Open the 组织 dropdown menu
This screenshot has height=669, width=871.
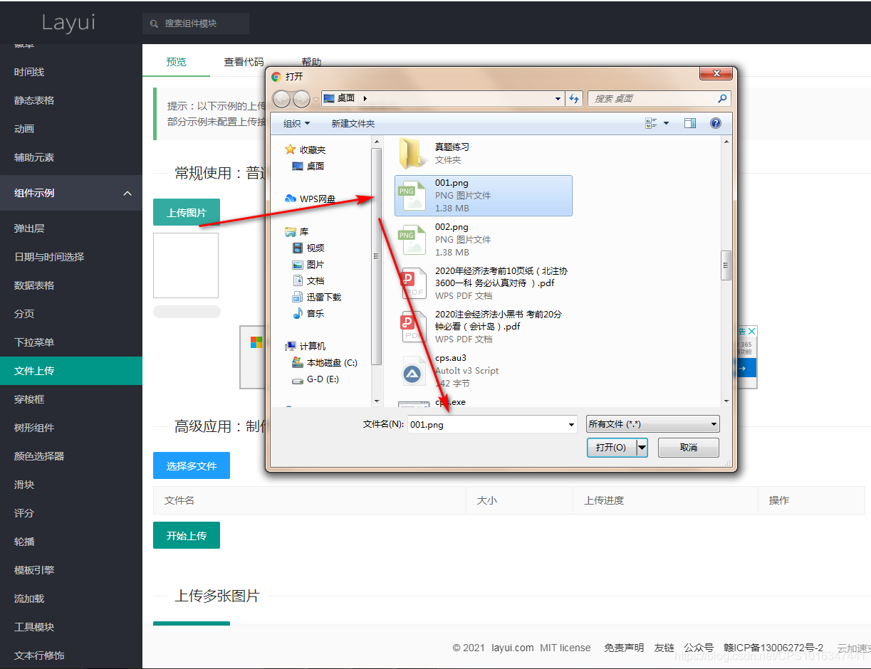[296, 123]
